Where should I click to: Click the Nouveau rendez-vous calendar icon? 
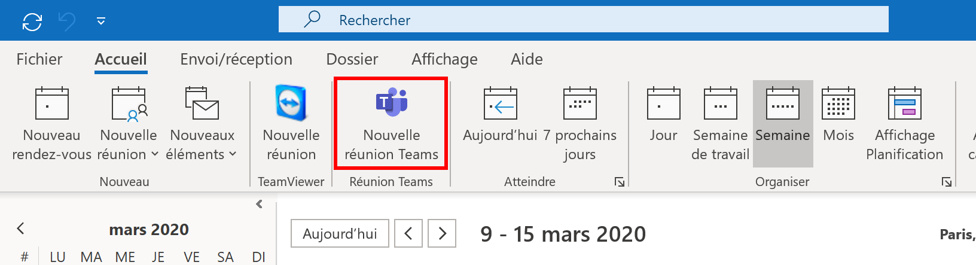[52, 103]
